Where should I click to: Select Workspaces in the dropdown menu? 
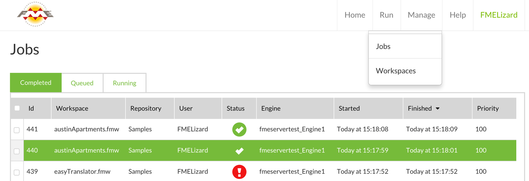click(395, 71)
